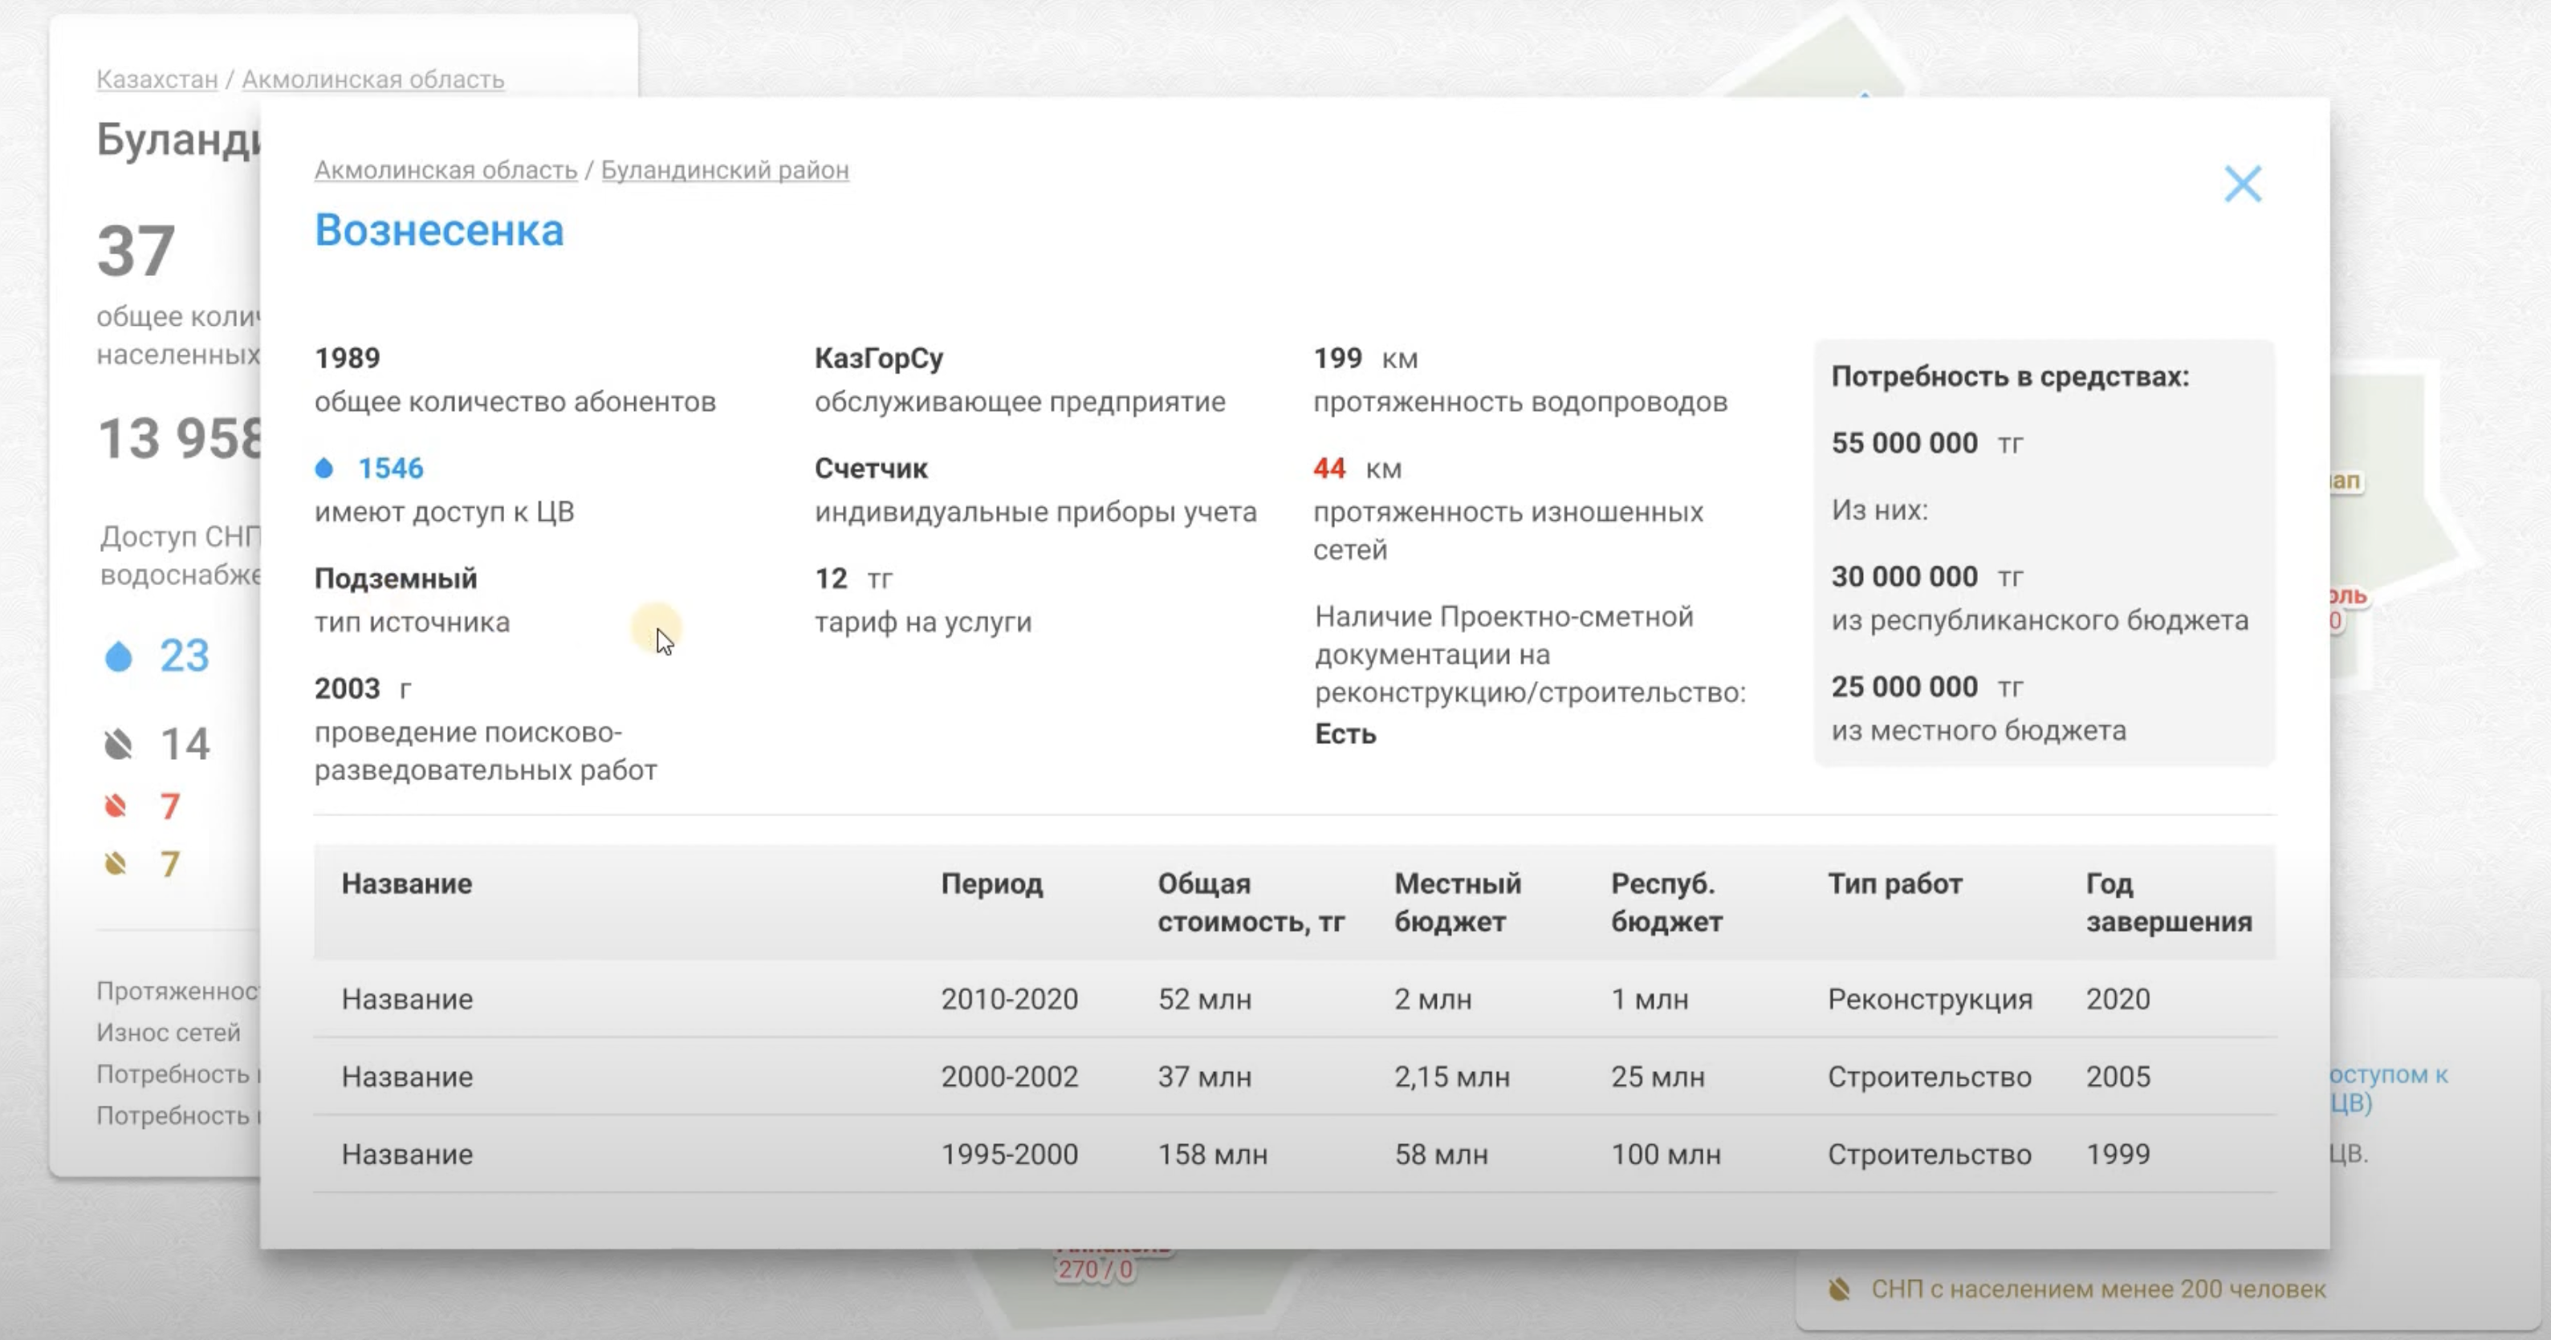Open Акмолинская область breadcrumb in popup
2551x1340 pixels.
pos(446,170)
